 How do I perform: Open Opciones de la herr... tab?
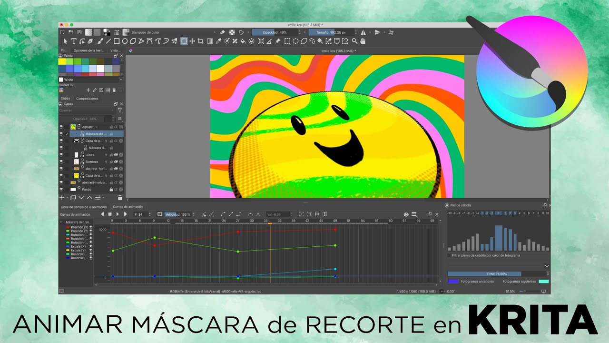(x=88, y=50)
